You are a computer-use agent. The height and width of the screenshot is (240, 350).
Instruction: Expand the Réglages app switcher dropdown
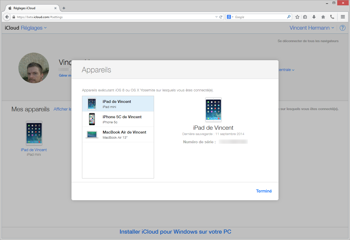point(34,28)
